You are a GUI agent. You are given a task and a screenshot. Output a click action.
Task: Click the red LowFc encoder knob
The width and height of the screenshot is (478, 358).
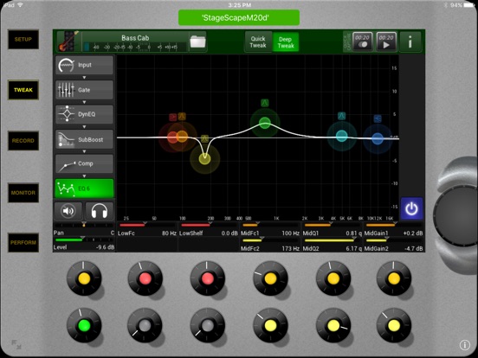pos(145,278)
